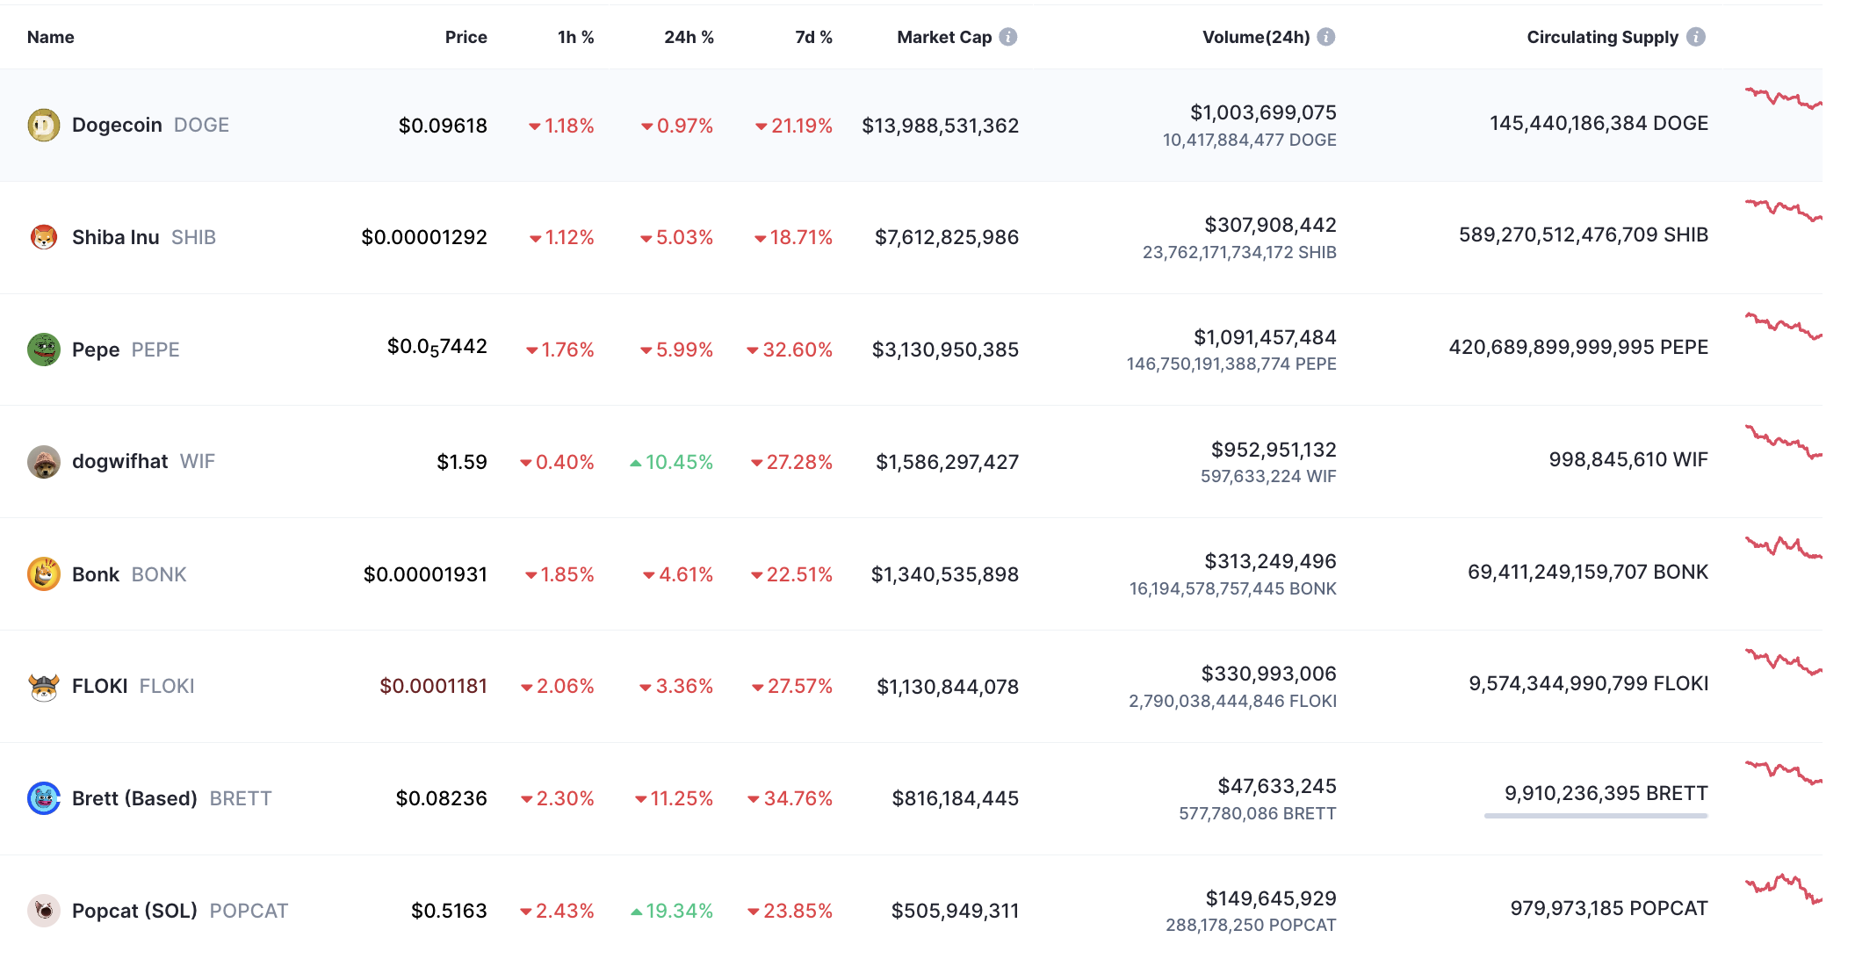
Task: Click the Popcat (SOL) coin icon
Action: (x=44, y=911)
